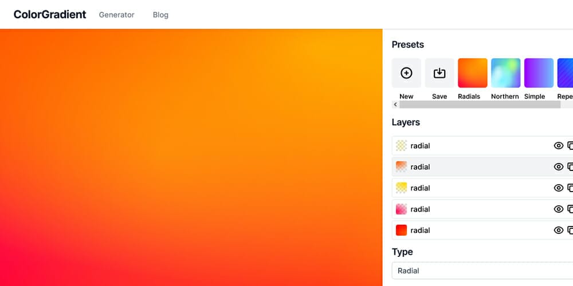Duplicate the first radial layer
The height and width of the screenshot is (286, 573).
[570, 146]
